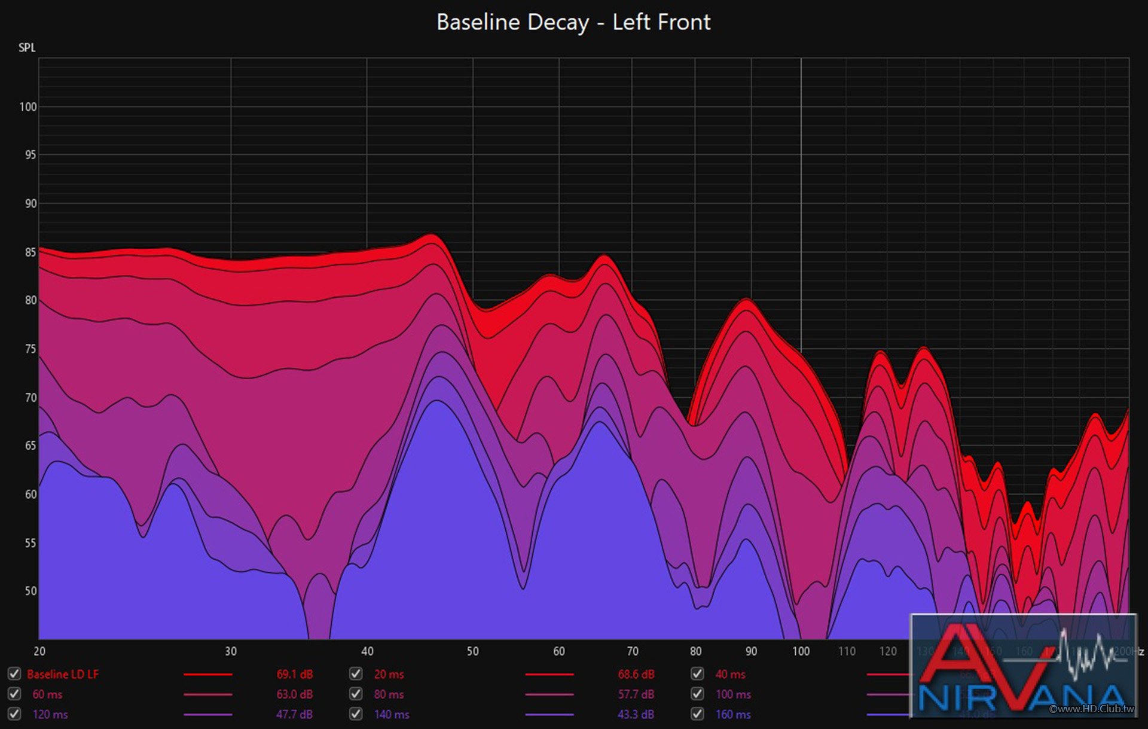Click the 47.7 dB value
This screenshot has height=729, width=1148.
tap(295, 714)
